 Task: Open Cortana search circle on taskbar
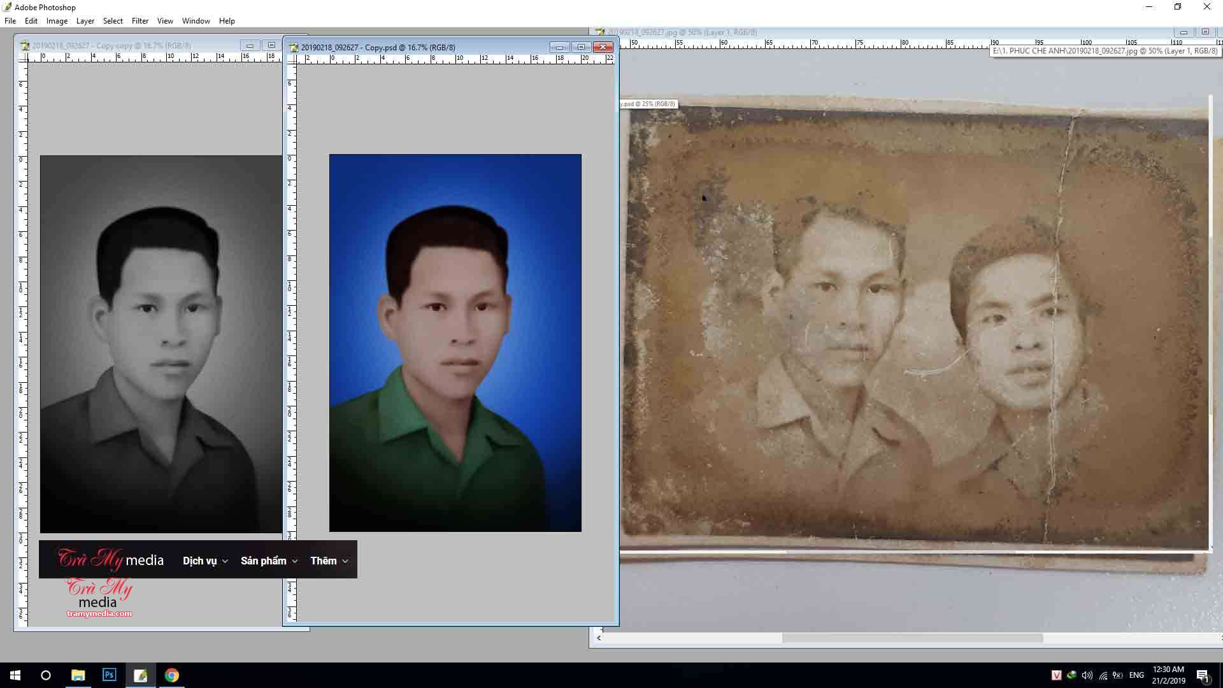pos(46,675)
